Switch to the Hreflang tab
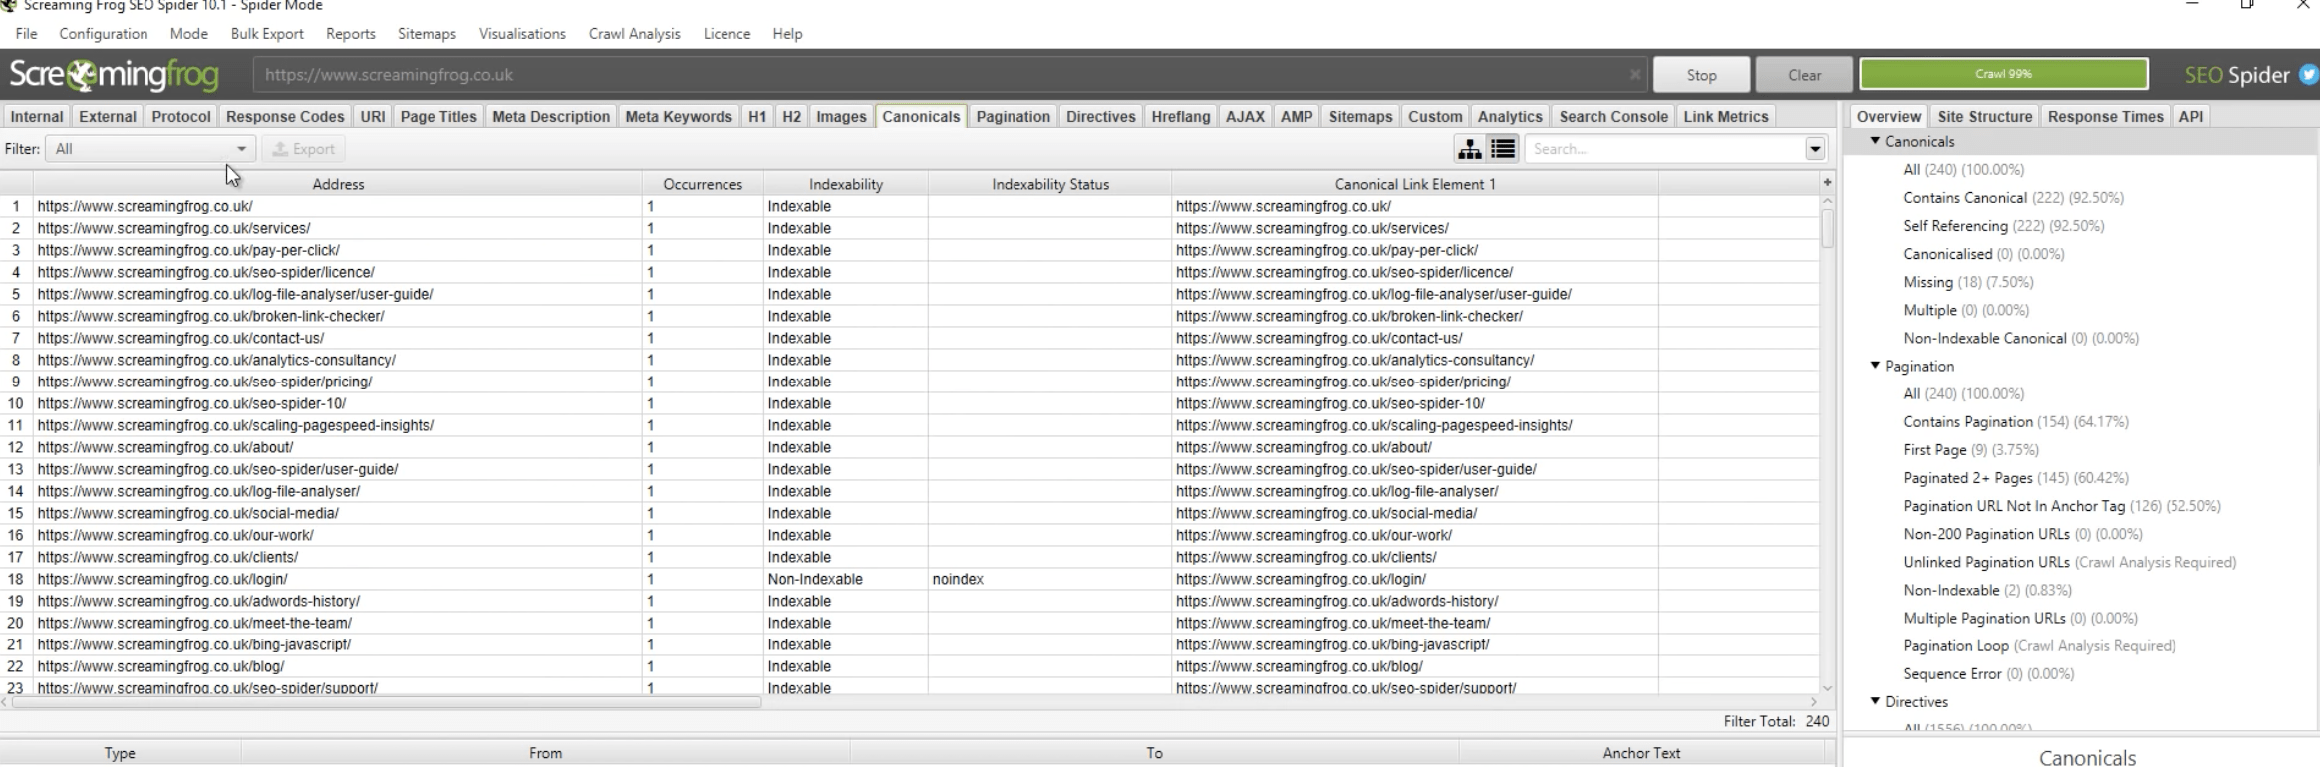Screen dimensions: 2320x767 pyautogui.click(x=1181, y=116)
